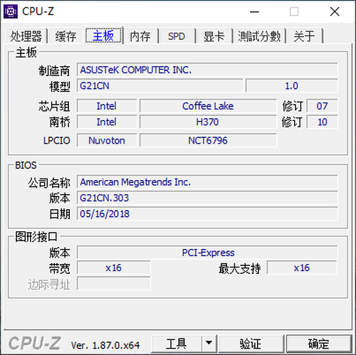Click the PCI-Express version field

click(x=207, y=253)
